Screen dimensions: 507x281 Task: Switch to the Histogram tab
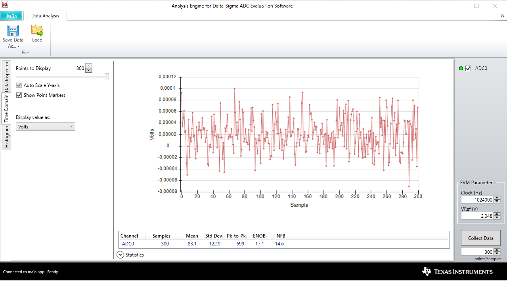(x=6, y=137)
